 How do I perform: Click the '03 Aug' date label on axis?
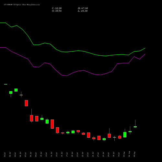click(124, 154)
